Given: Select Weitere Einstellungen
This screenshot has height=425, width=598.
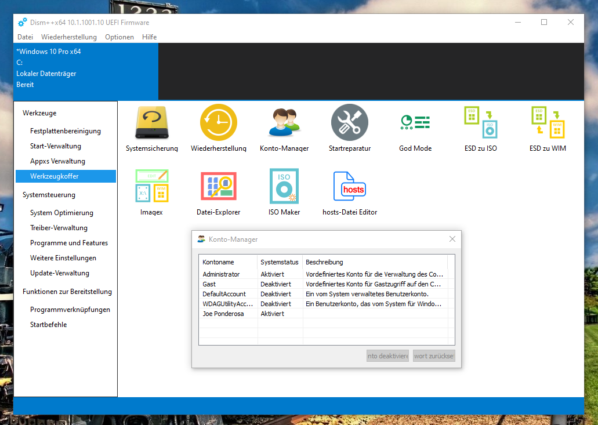Looking at the screenshot, I should [66, 257].
